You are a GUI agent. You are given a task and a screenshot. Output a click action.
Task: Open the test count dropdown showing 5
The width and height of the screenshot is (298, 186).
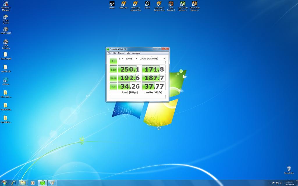click(x=121, y=59)
